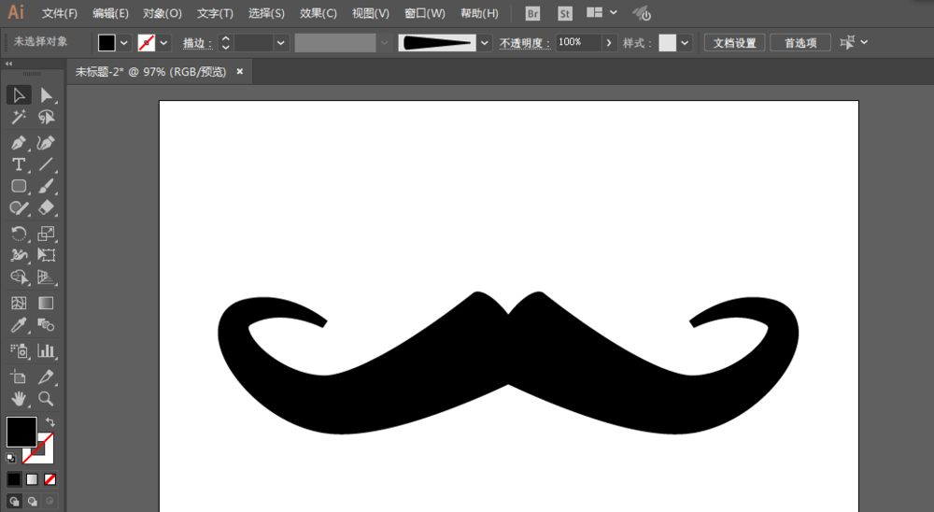Open the graphic style (样式) dropdown
The image size is (934, 512).
point(686,43)
